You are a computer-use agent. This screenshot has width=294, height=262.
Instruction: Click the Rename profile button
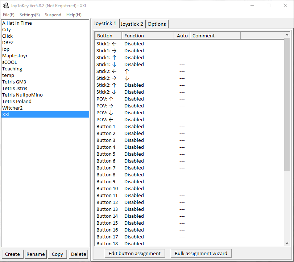point(36,254)
